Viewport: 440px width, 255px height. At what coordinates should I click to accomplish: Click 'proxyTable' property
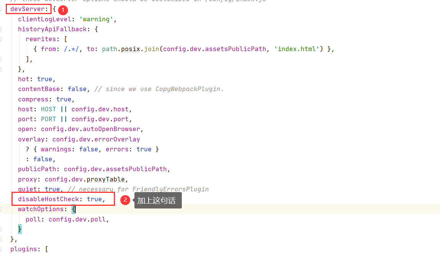click(x=105, y=179)
